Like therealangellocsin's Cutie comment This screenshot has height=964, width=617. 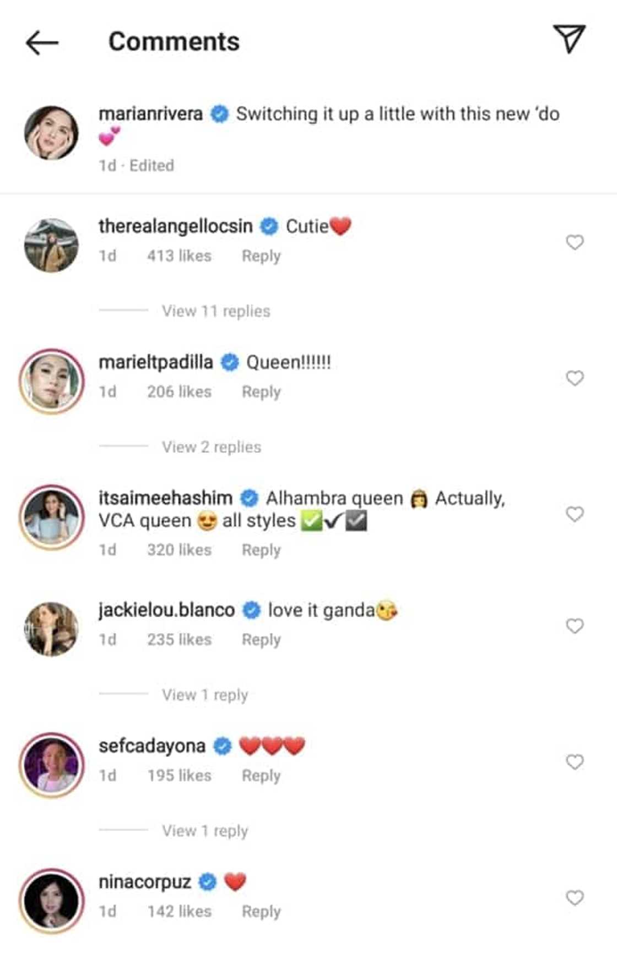[x=575, y=242]
